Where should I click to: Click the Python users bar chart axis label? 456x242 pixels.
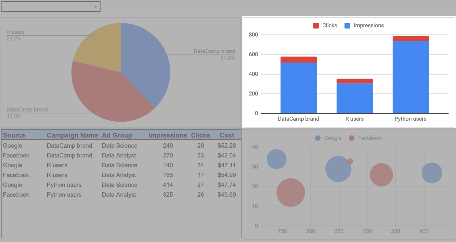point(411,119)
